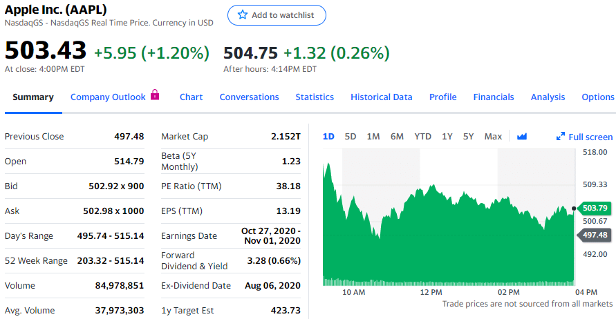Click the Open value 514.79

click(129, 162)
